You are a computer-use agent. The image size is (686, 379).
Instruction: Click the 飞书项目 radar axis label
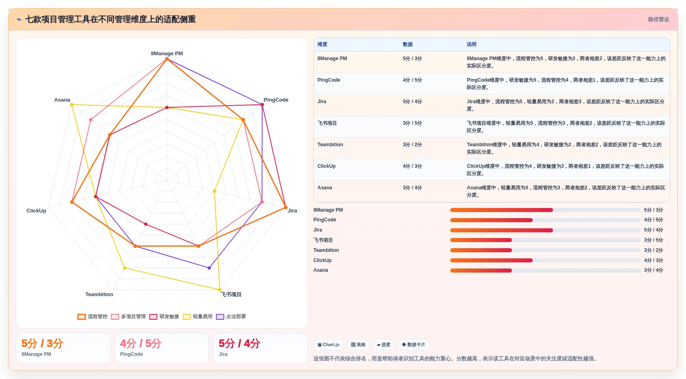point(231,295)
